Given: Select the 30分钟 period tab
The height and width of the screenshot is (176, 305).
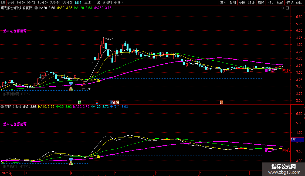Looking at the screenshot, I should [55, 2].
